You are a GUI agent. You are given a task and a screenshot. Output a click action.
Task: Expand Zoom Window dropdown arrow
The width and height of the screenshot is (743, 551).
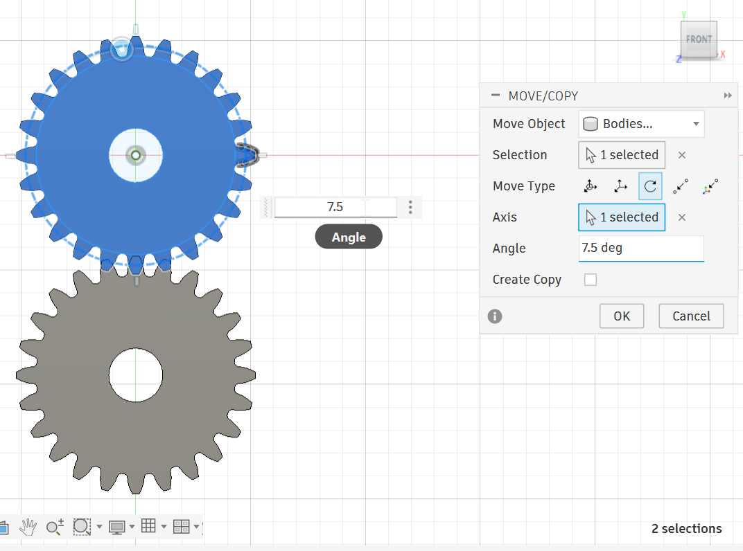[99, 526]
